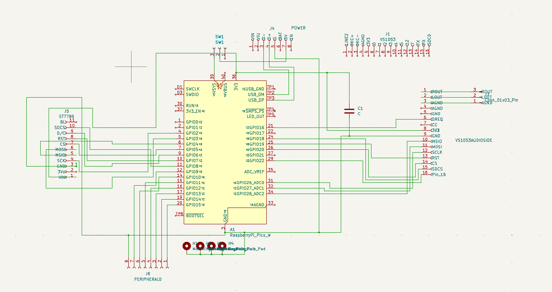Click the Pin_16 label on VS1053AUDIOSIDE

(438, 174)
